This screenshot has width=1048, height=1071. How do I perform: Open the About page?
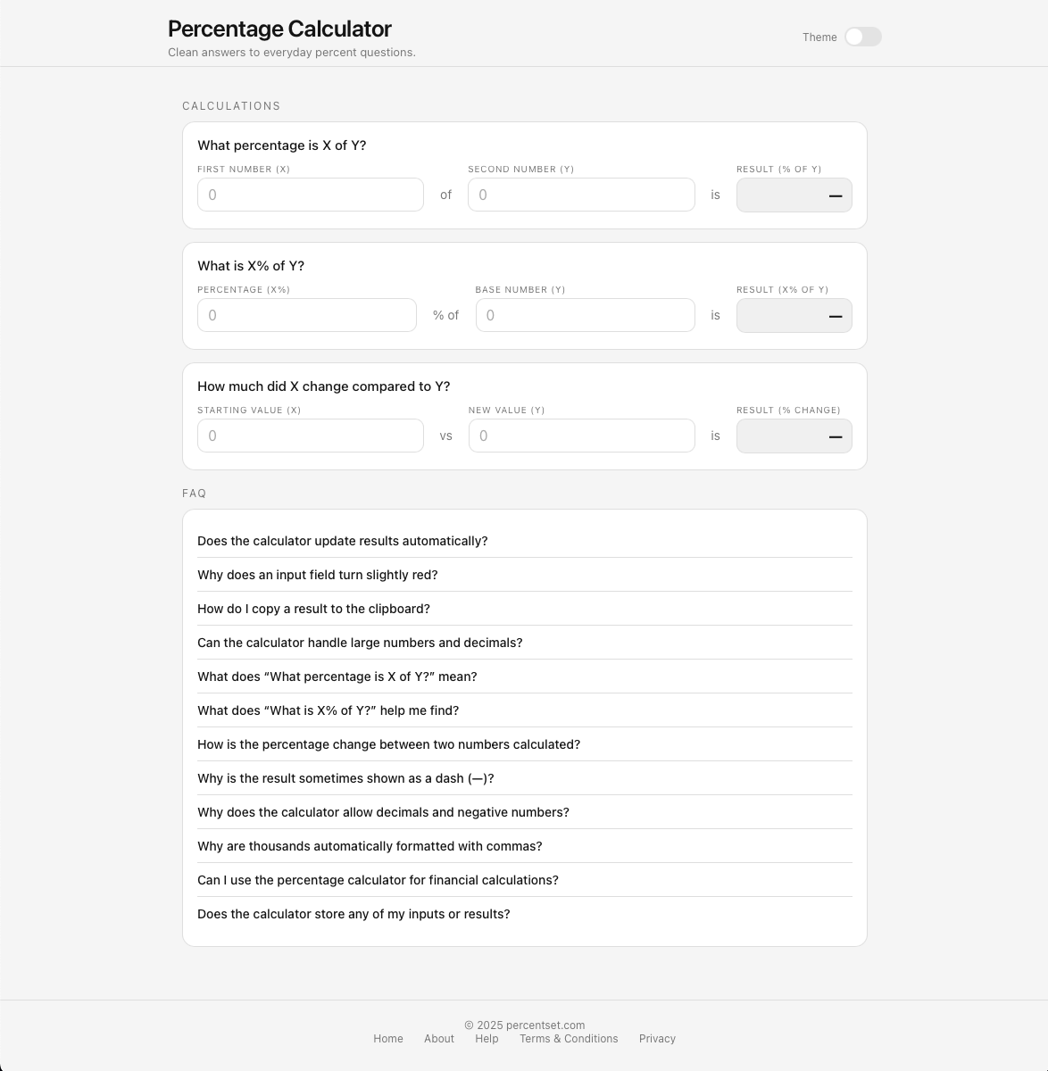(x=439, y=1039)
